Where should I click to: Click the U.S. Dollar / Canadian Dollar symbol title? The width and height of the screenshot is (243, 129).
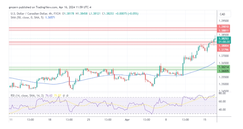(x=29, y=14)
